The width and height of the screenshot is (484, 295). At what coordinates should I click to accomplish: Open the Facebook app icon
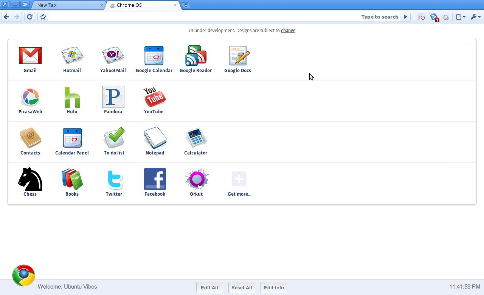[155, 179]
